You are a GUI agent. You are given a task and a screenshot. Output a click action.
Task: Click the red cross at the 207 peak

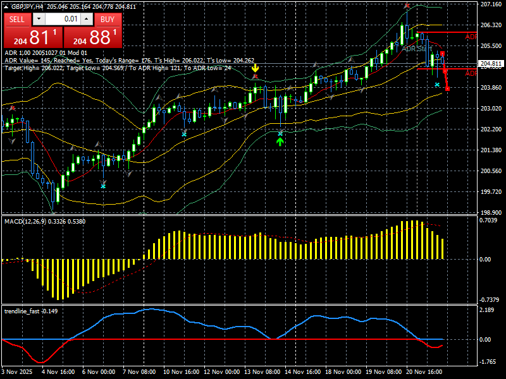click(x=407, y=6)
